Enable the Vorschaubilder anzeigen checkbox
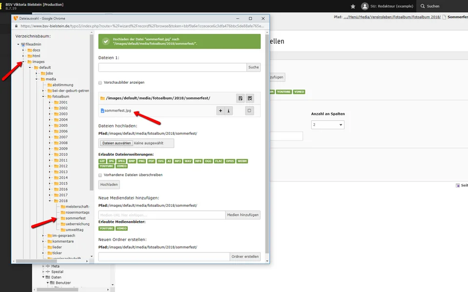468x292 pixels. [x=100, y=83]
